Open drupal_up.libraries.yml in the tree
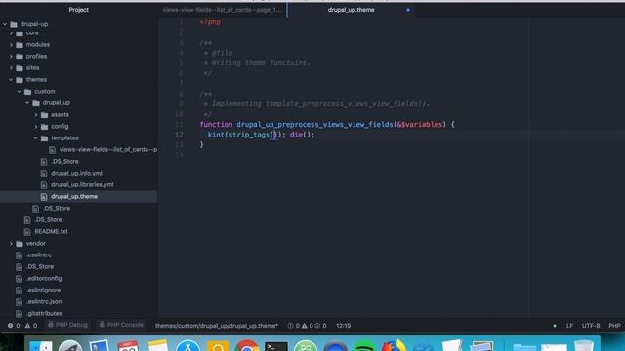This screenshot has width=625, height=351. (x=82, y=184)
